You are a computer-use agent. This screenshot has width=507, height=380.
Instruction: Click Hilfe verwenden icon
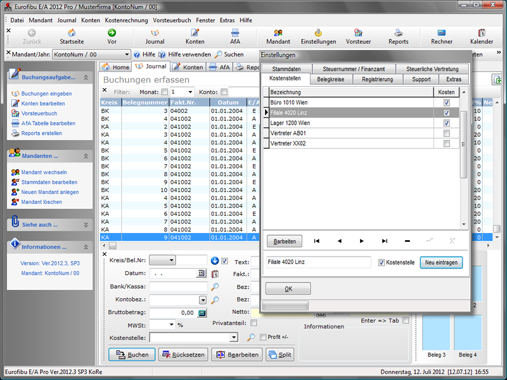tap(162, 54)
